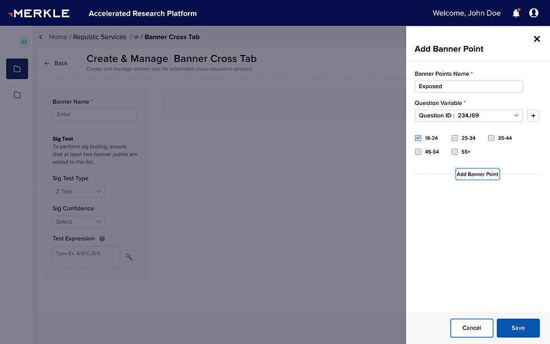Click the user profile avatar icon
550x344 pixels.
point(533,13)
